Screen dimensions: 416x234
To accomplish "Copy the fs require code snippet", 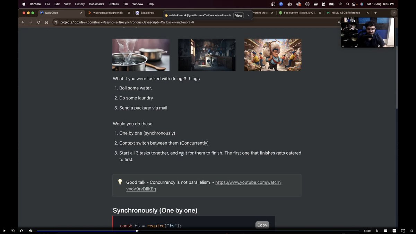I will 262,225.
